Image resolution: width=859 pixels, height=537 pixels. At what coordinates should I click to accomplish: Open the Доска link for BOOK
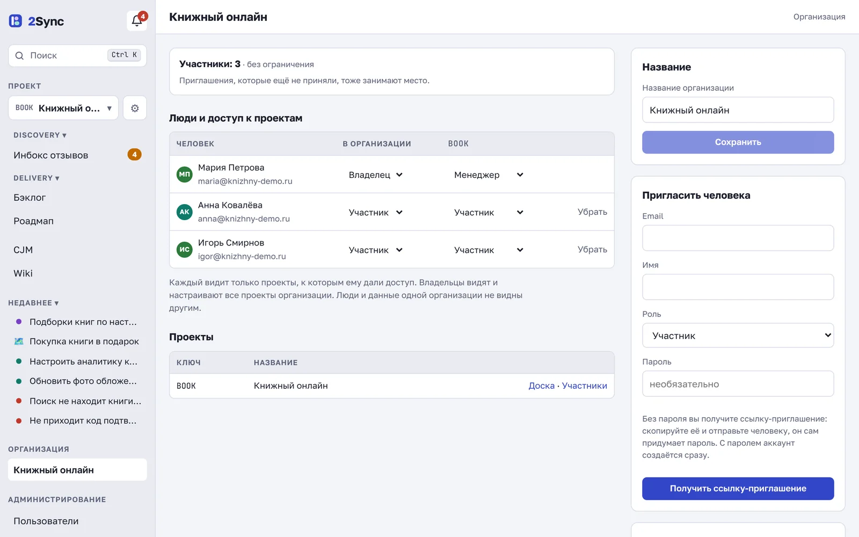tap(541, 386)
